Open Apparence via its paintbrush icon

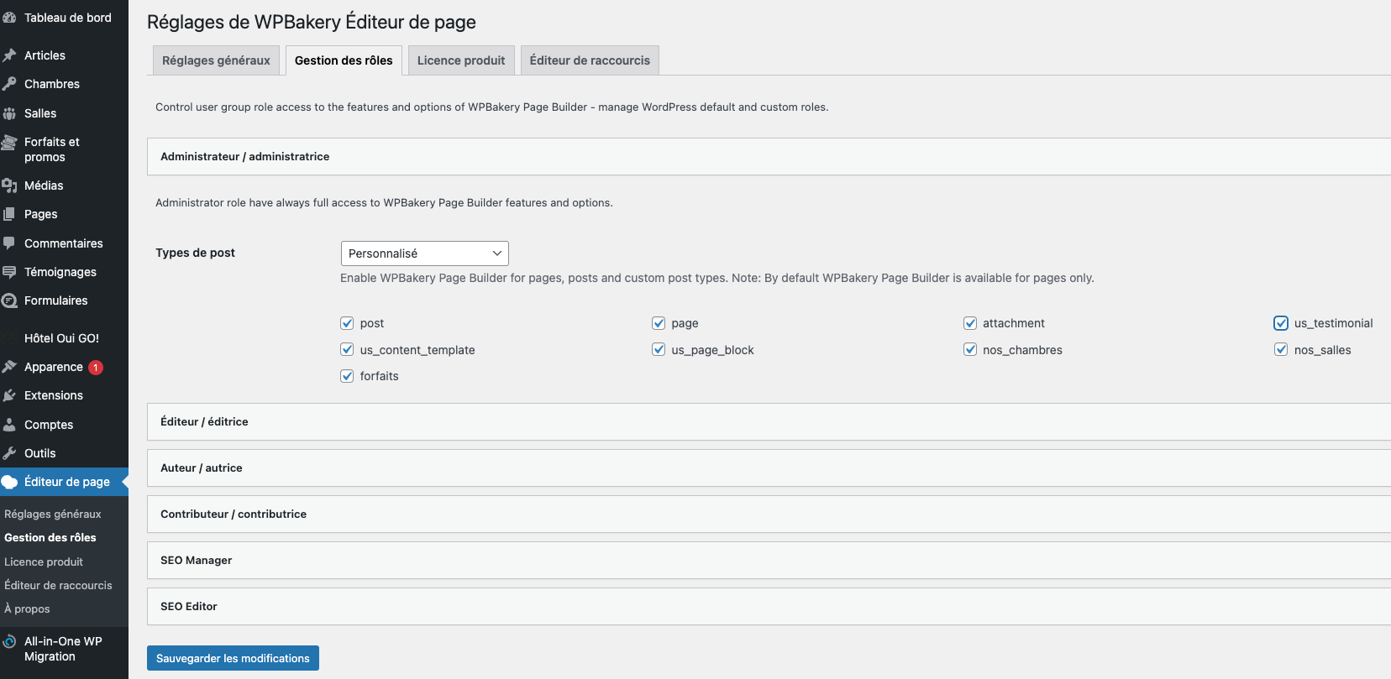point(9,367)
